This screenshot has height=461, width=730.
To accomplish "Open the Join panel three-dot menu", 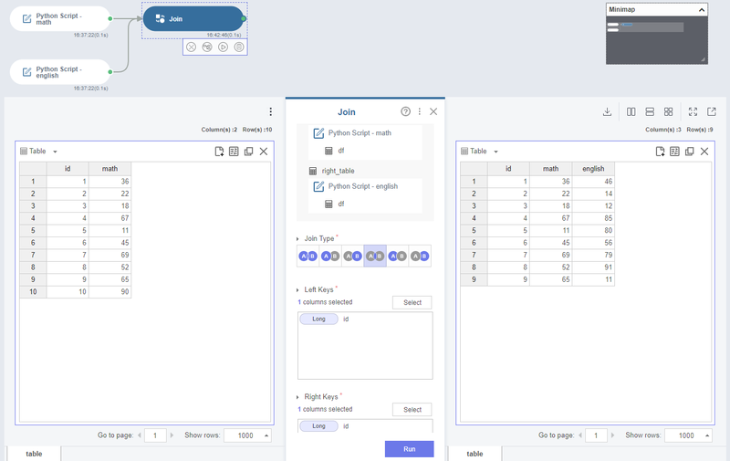I will [x=420, y=111].
